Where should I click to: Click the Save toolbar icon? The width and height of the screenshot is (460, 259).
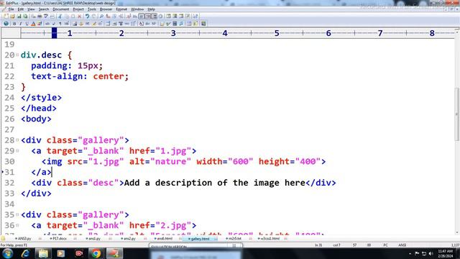(x=19, y=17)
